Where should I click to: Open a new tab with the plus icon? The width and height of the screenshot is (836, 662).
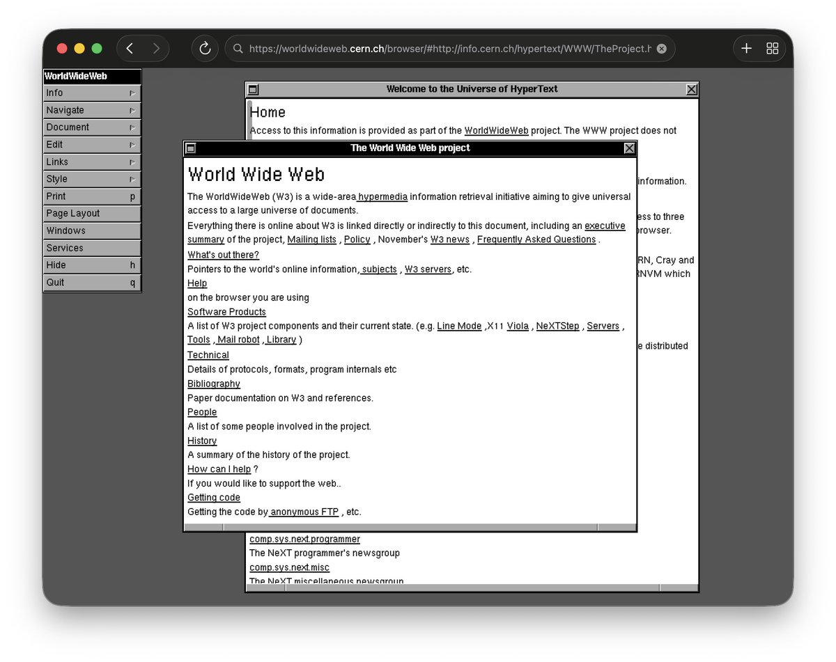[x=746, y=48]
